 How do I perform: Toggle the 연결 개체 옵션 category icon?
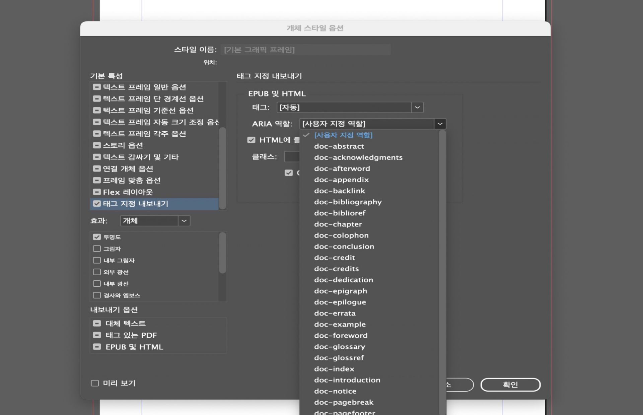(97, 168)
